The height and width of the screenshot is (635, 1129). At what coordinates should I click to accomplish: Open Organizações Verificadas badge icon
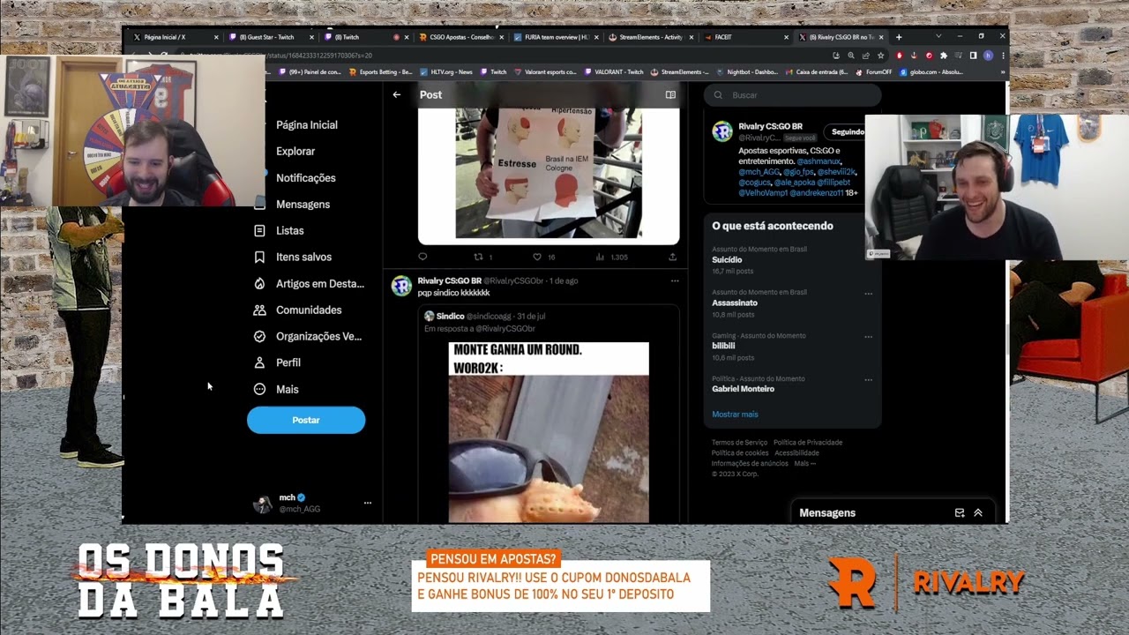pos(259,336)
